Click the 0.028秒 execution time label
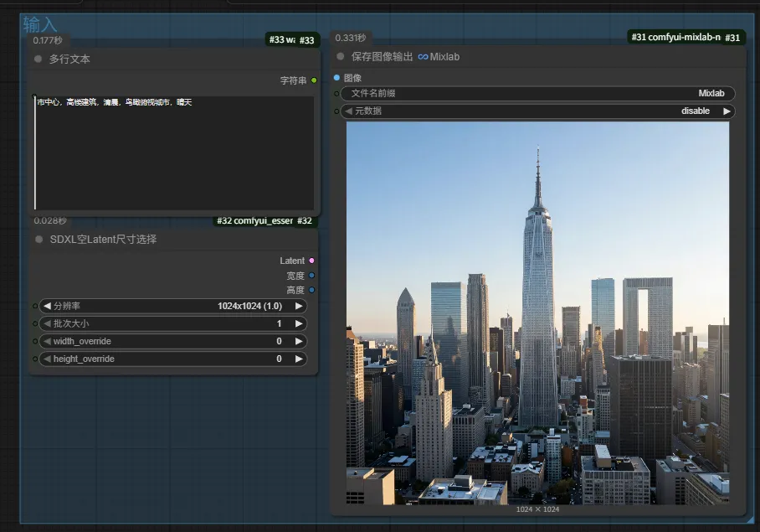760x532 pixels. [50, 220]
